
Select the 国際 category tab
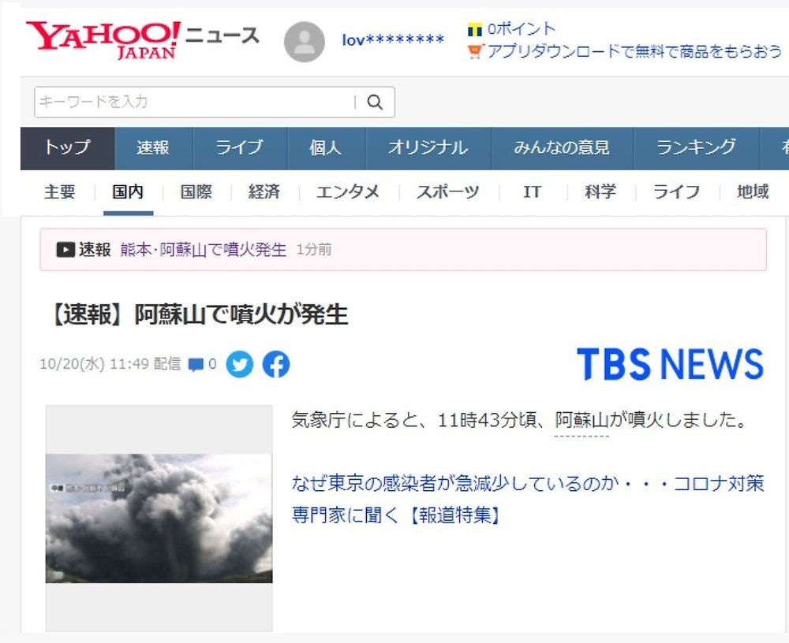click(x=196, y=192)
